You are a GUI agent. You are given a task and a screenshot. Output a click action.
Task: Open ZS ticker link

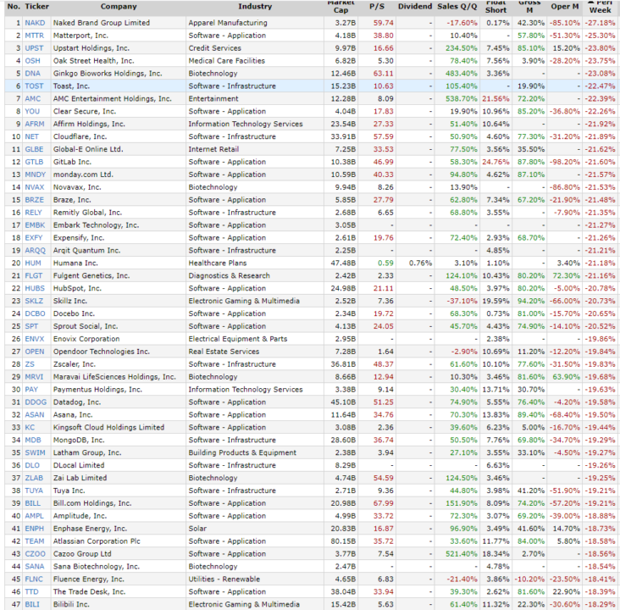pos(30,365)
